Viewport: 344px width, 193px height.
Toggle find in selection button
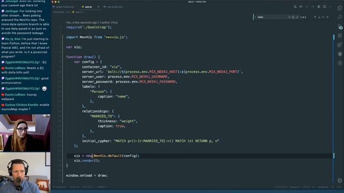tap(324, 17)
